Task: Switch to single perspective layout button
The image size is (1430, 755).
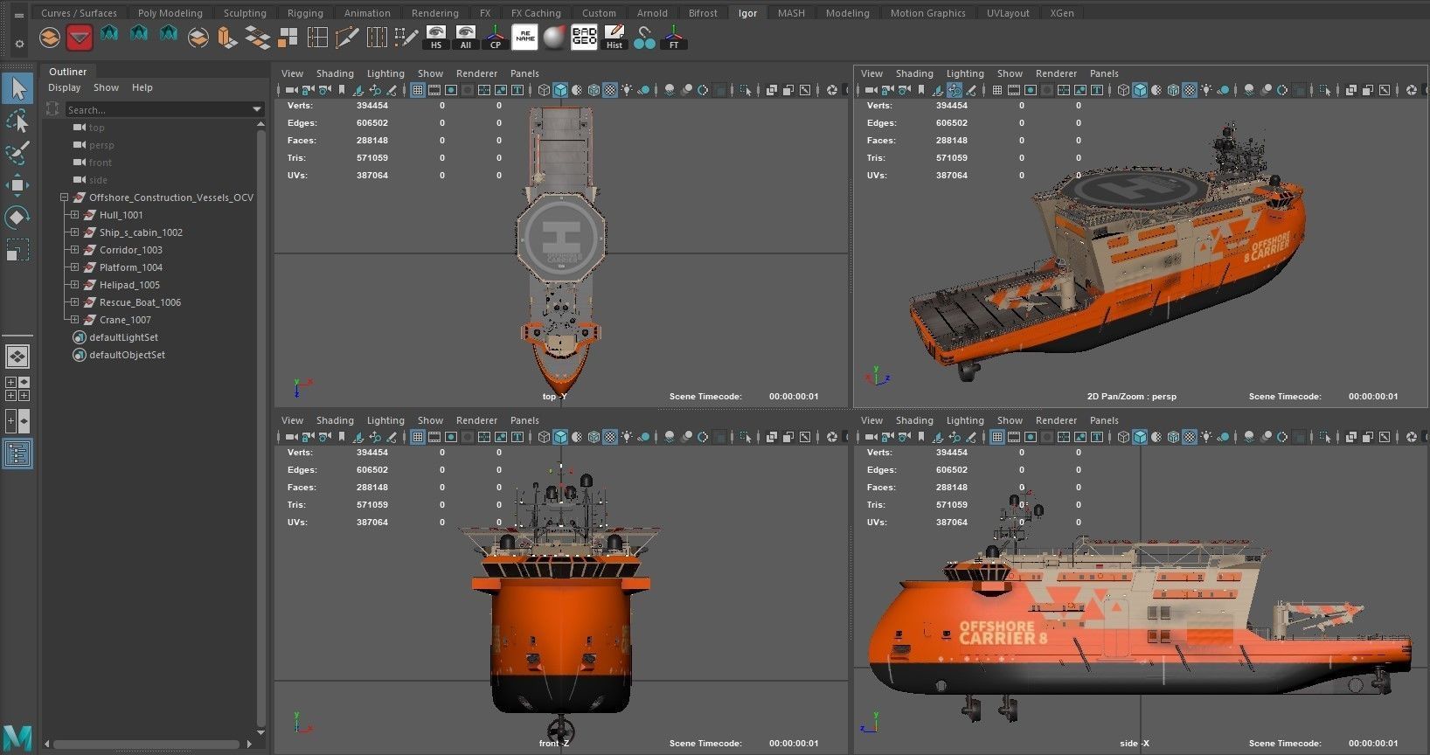Action: click(x=17, y=357)
